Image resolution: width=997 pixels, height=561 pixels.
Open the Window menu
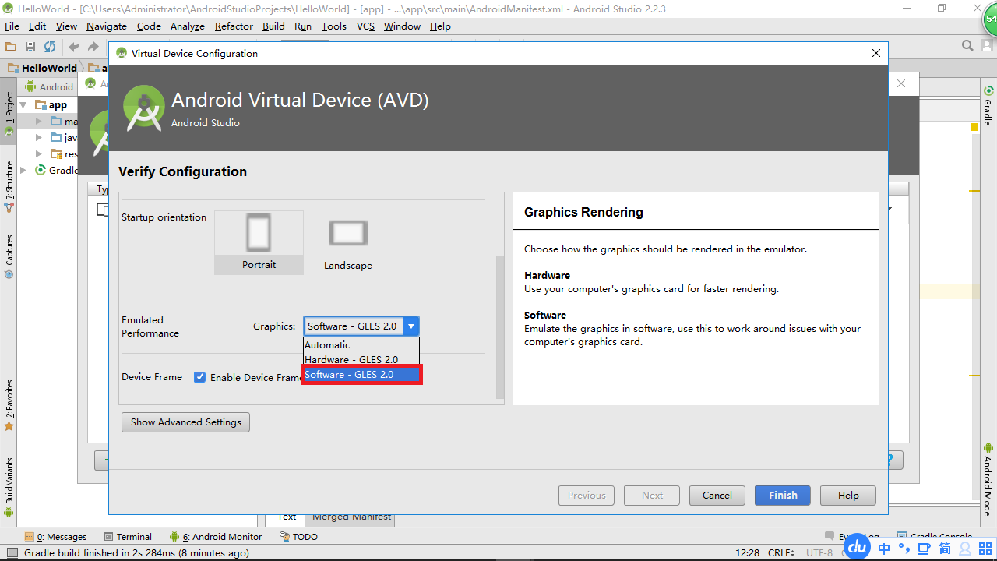[x=402, y=26]
